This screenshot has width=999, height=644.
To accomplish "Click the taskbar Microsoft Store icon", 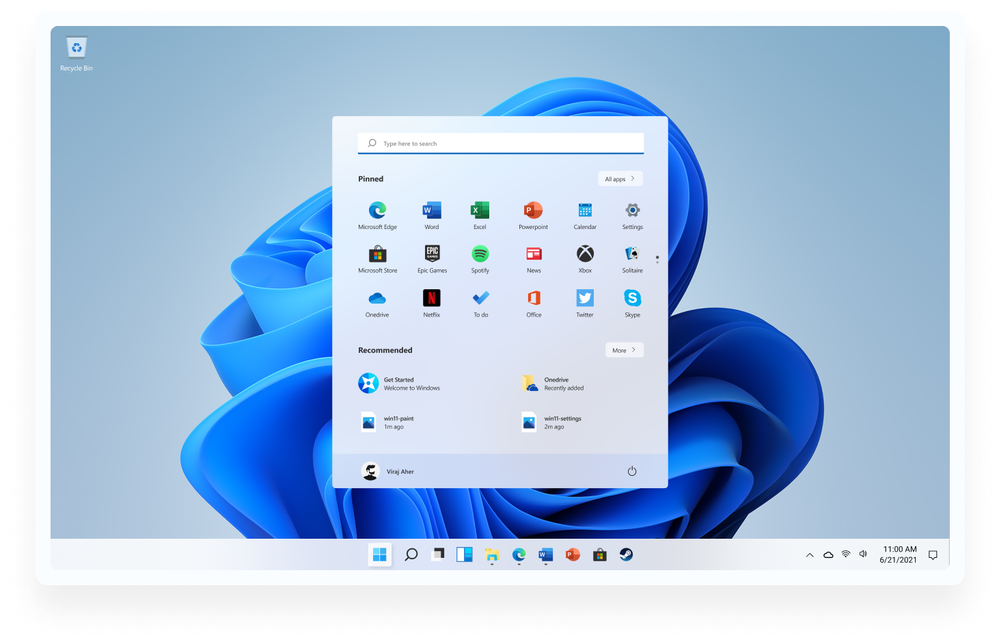I will (x=600, y=554).
